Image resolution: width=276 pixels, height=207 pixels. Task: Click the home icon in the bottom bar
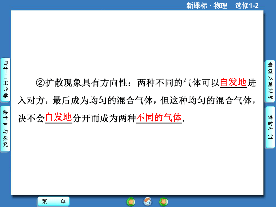pyautogui.click(x=148, y=202)
